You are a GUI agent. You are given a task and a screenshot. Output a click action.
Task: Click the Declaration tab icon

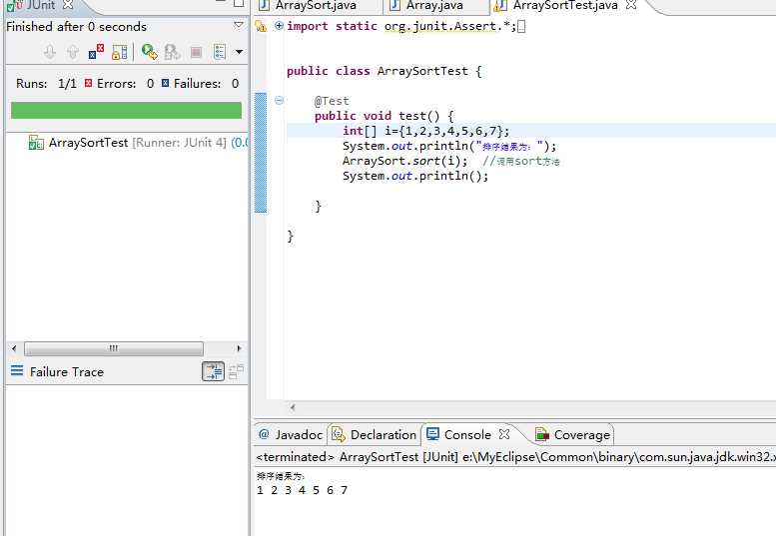pyautogui.click(x=338, y=434)
